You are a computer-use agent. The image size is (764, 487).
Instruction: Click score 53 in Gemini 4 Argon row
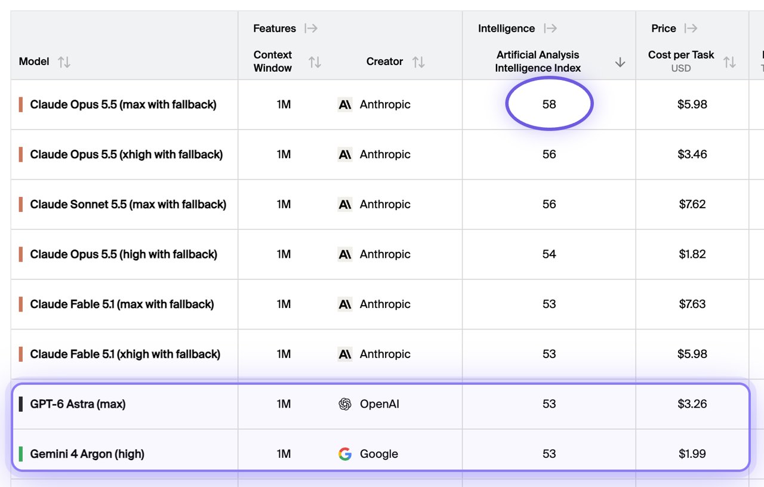click(549, 454)
